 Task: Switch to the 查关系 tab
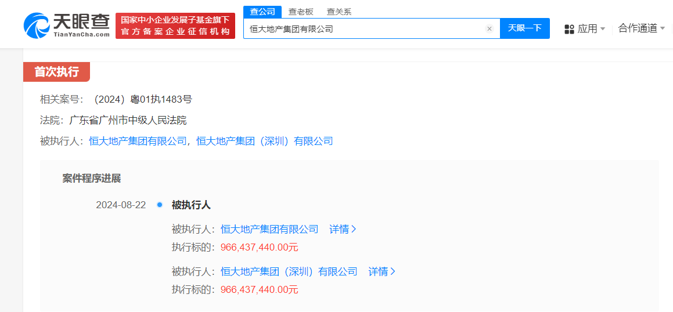click(339, 12)
